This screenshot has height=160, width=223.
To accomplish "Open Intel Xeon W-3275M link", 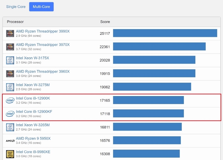I will click(33, 85).
